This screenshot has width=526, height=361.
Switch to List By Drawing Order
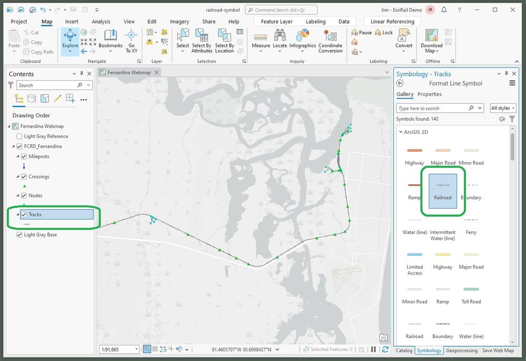pyautogui.click(x=18, y=99)
